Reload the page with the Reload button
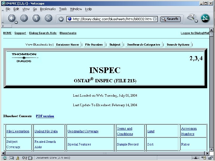This screenshot has height=161, width=215. click(36, 18)
